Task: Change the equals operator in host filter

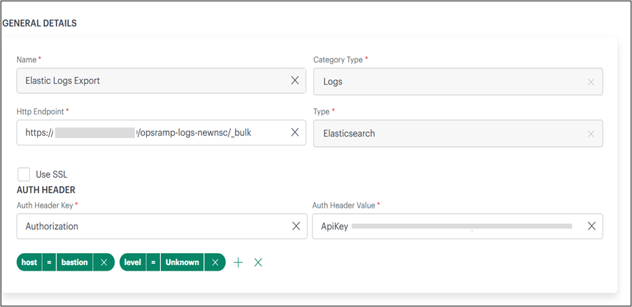Action: tap(50, 262)
